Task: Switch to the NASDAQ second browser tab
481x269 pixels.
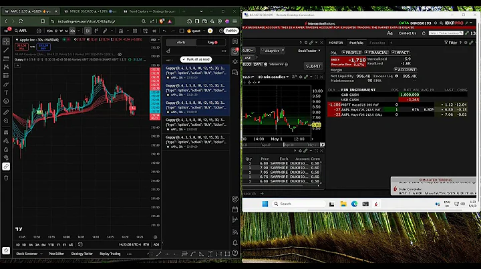Action: click(90, 11)
